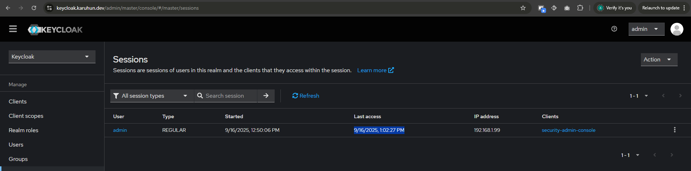The image size is (691, 171).
Task: Follow the Learn more link
Action: coord(375,70)
